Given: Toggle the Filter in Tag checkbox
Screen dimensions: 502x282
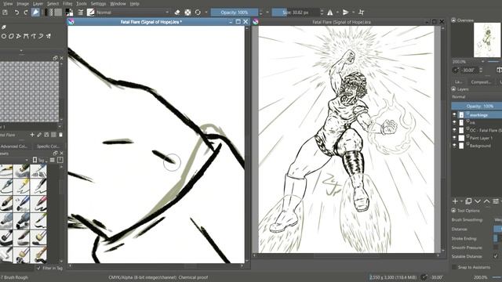Looking at the screenshot, I should 38,268.
